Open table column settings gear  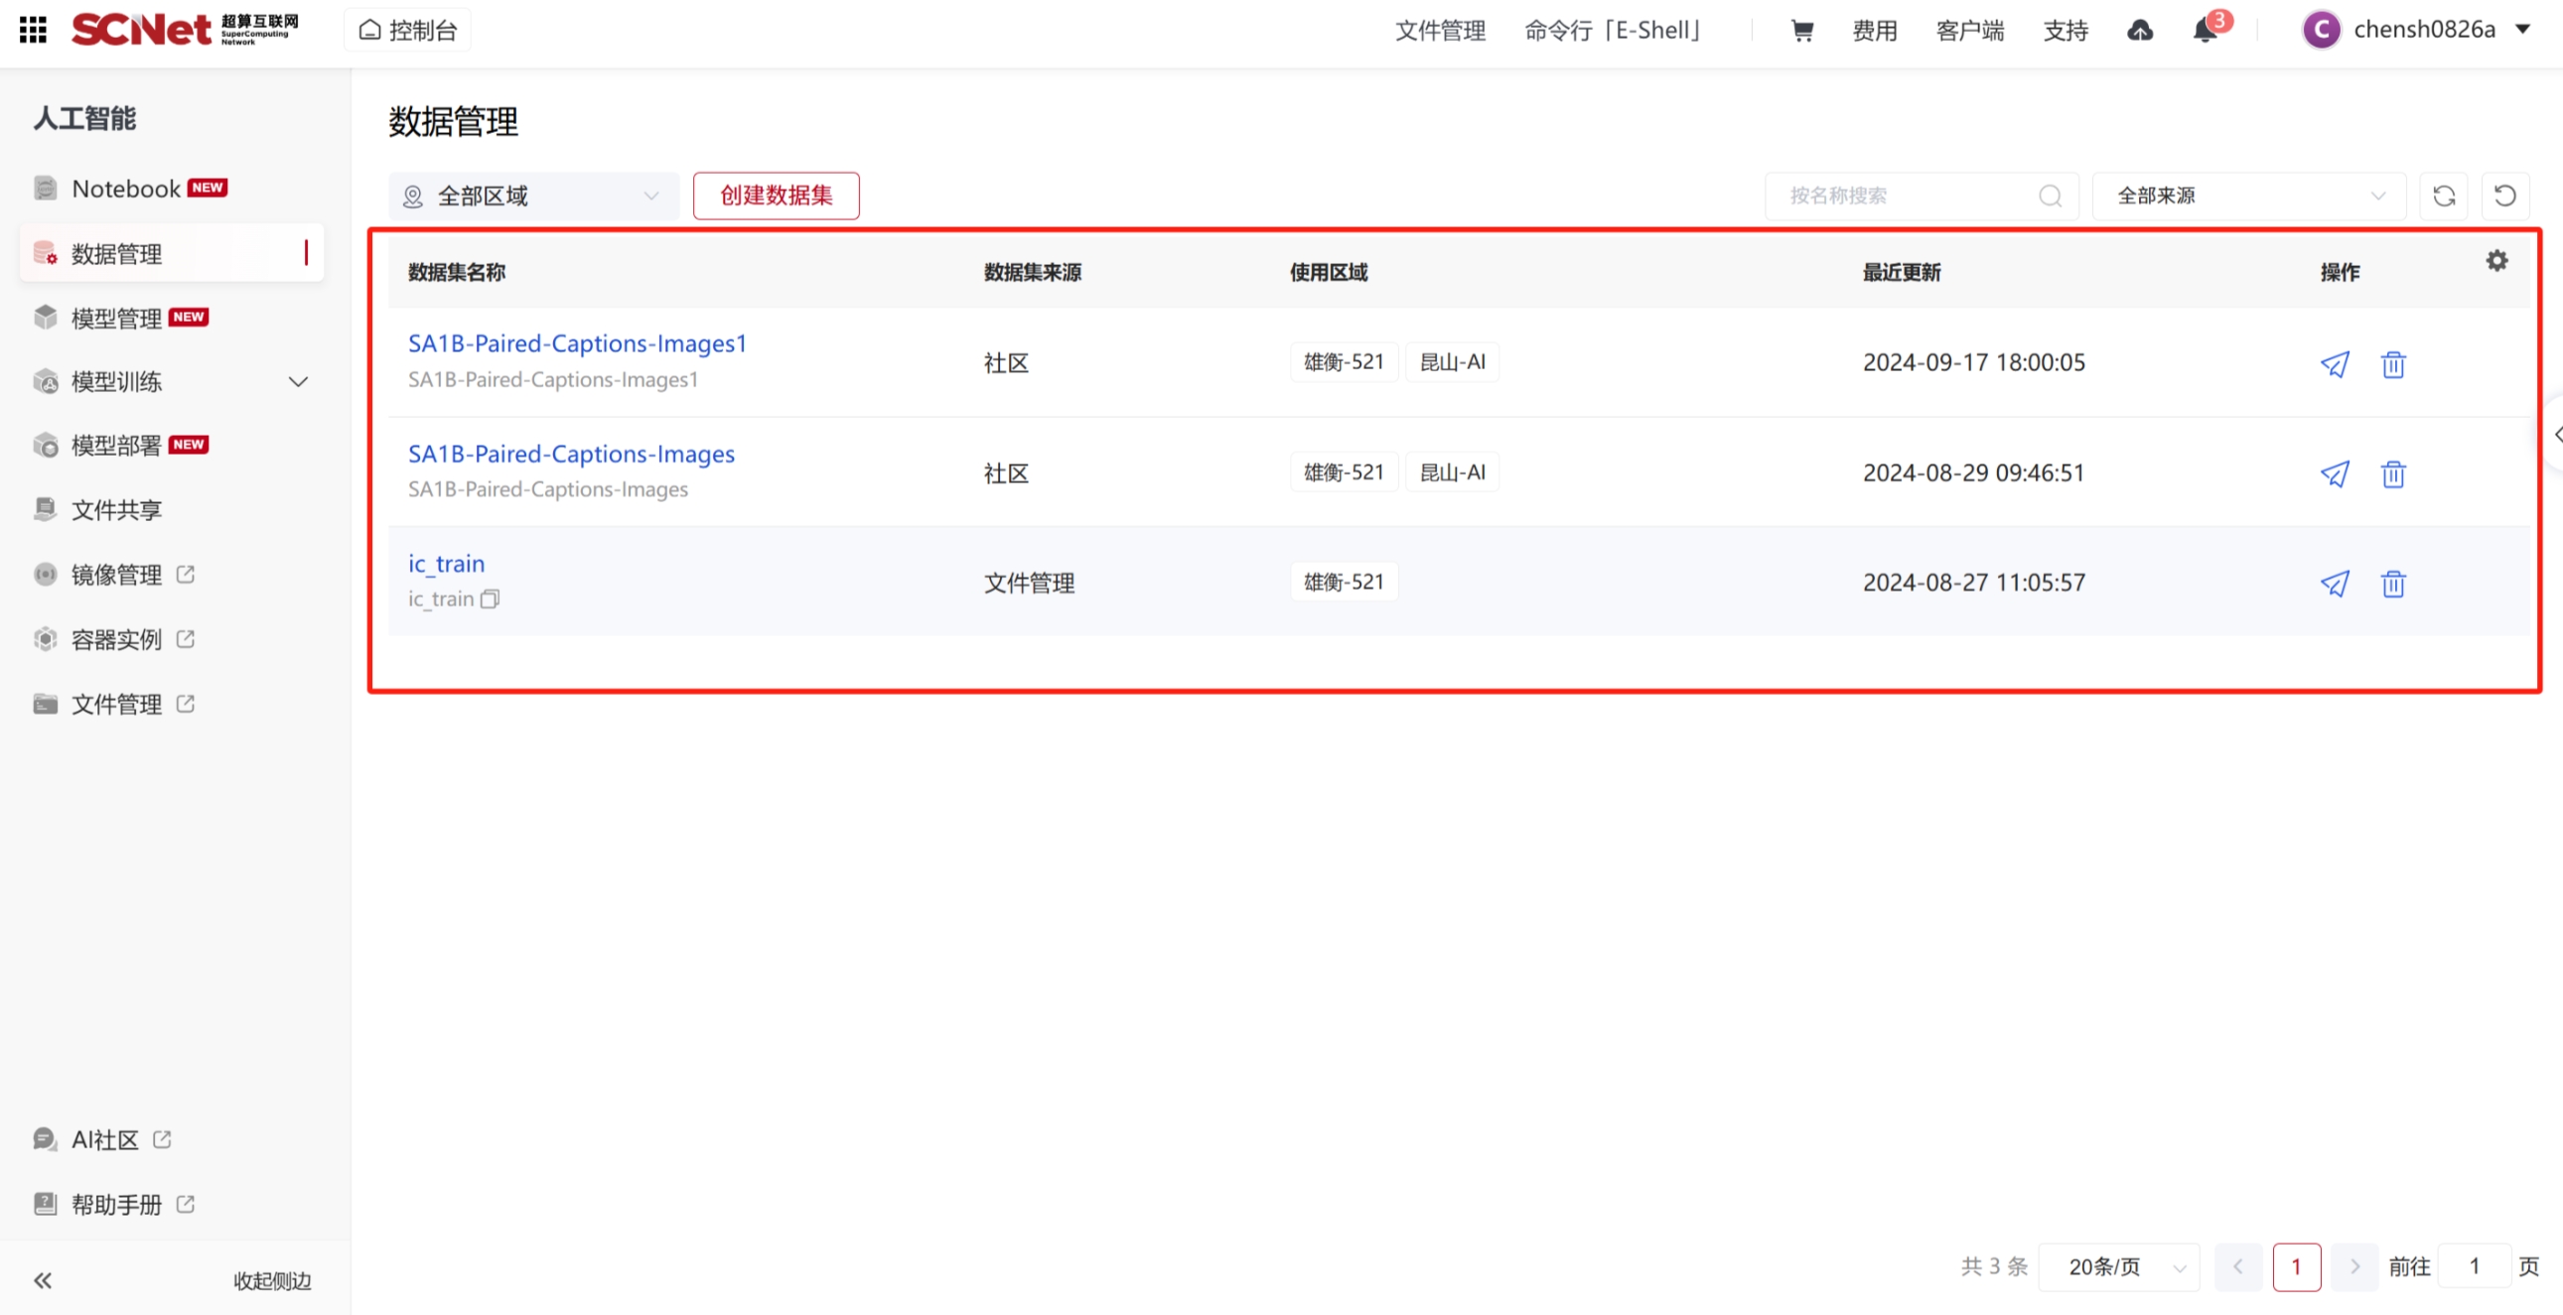pyautogui.click(x=2496, y=261)
